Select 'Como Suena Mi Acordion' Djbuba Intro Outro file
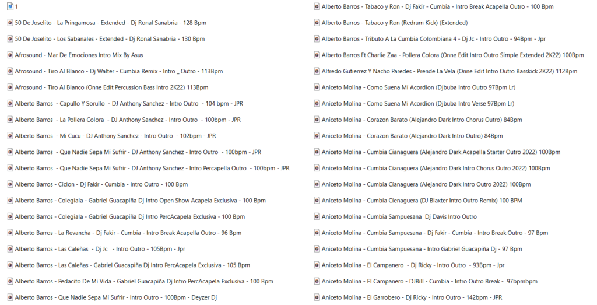The height and width of the screenshot is (305, 597). pos(419,87)
